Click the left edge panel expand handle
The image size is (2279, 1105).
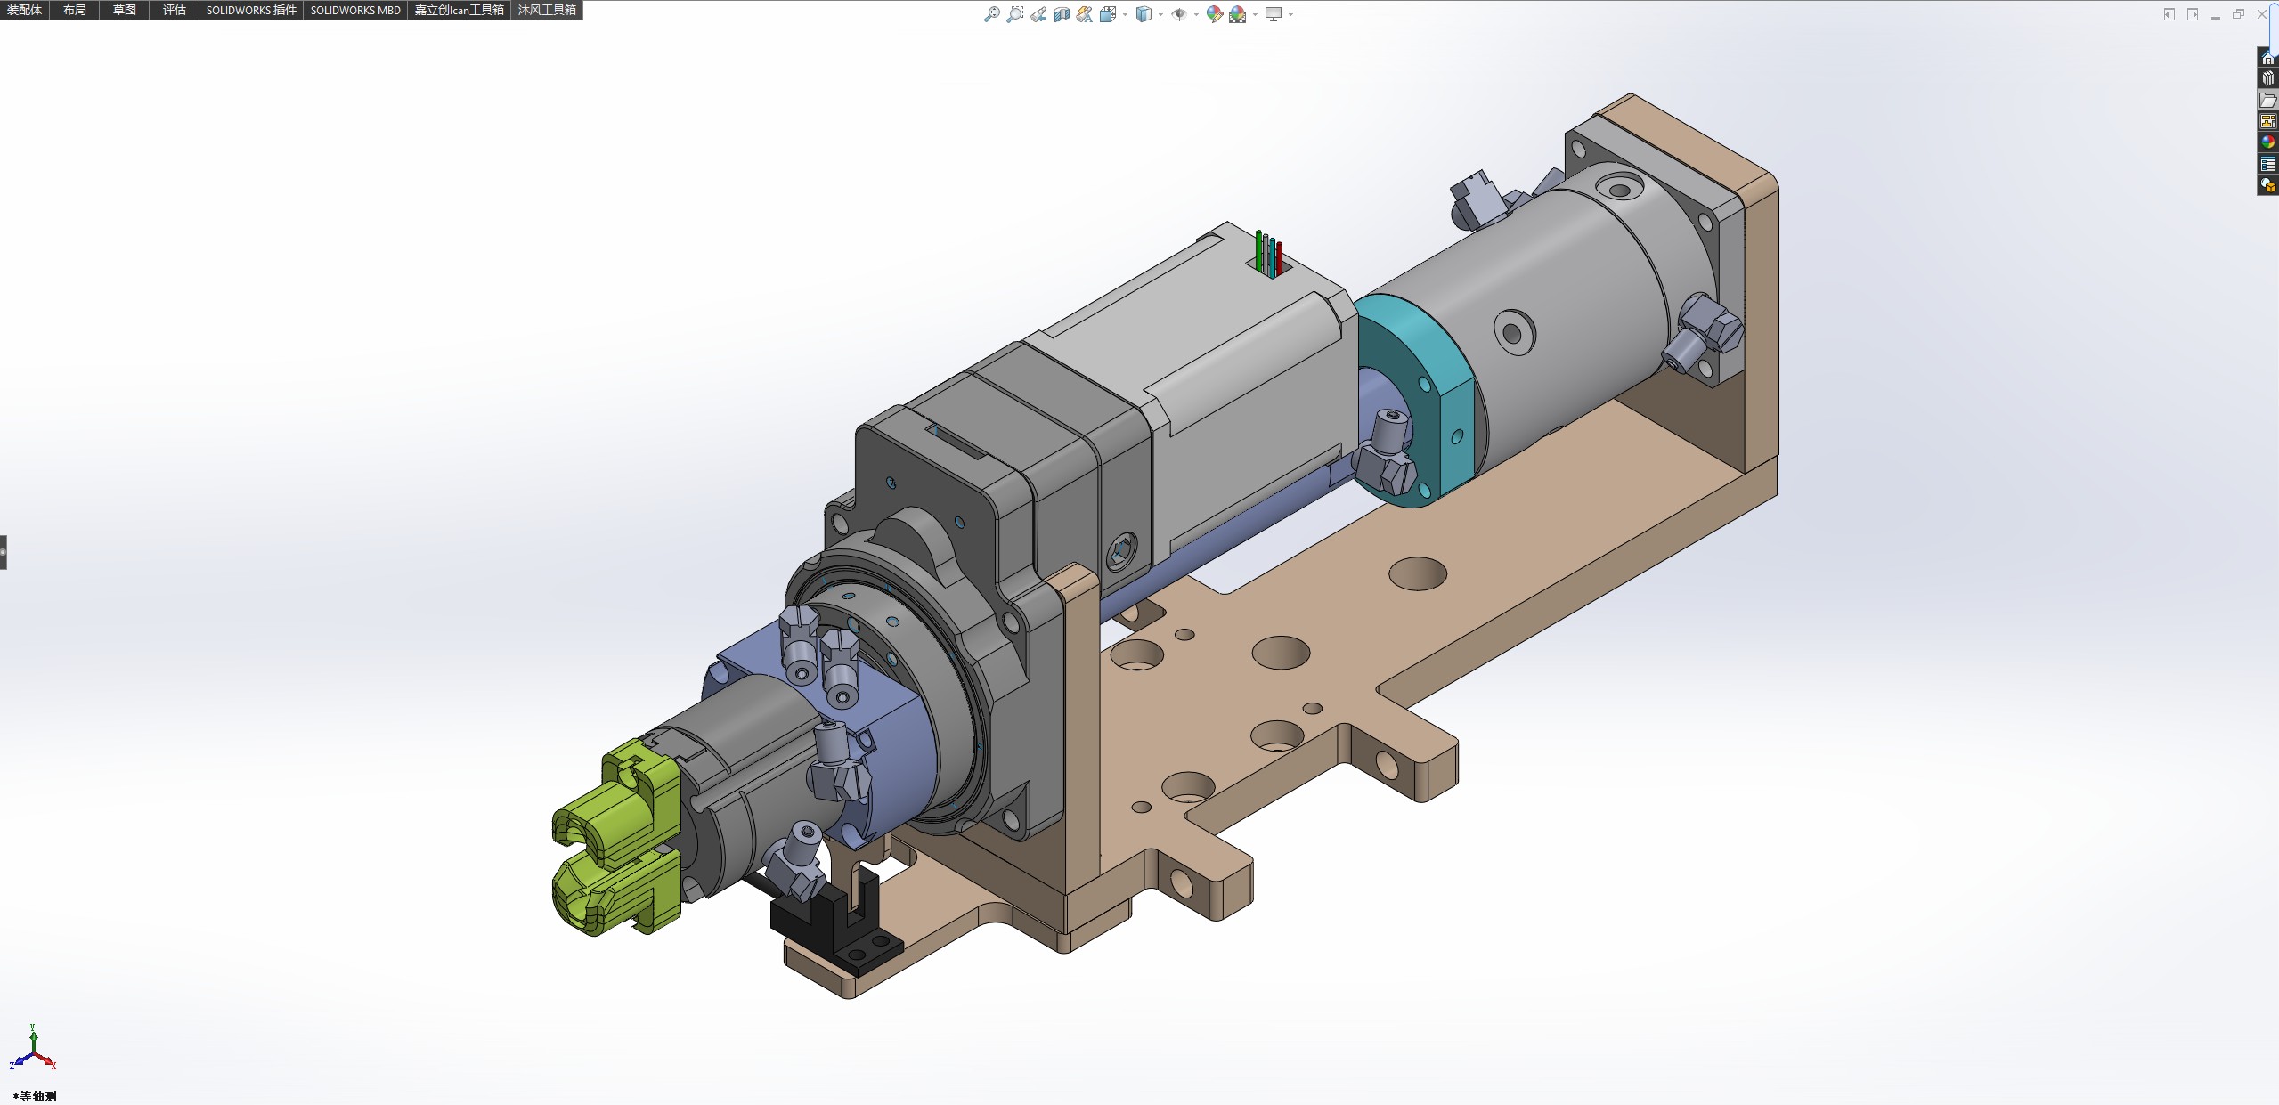point(4,552)
